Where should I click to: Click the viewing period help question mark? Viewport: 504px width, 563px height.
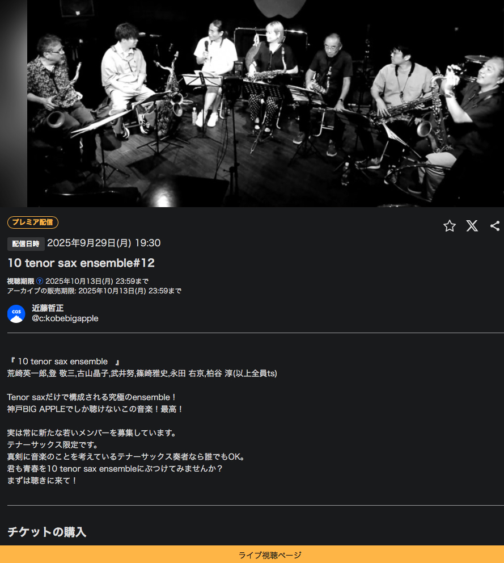click(x=40, y=281)
